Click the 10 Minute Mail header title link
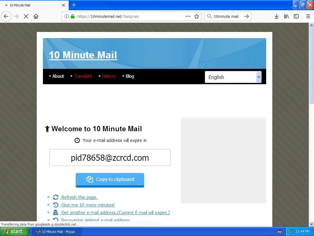The height and width of the screenshot is (236, 314). (x=83, y=55)
